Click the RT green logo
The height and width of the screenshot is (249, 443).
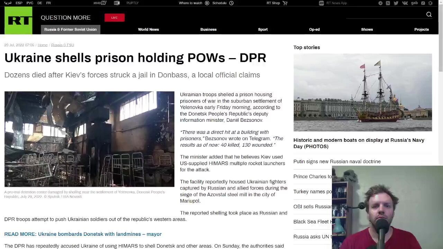click(18, 20)
